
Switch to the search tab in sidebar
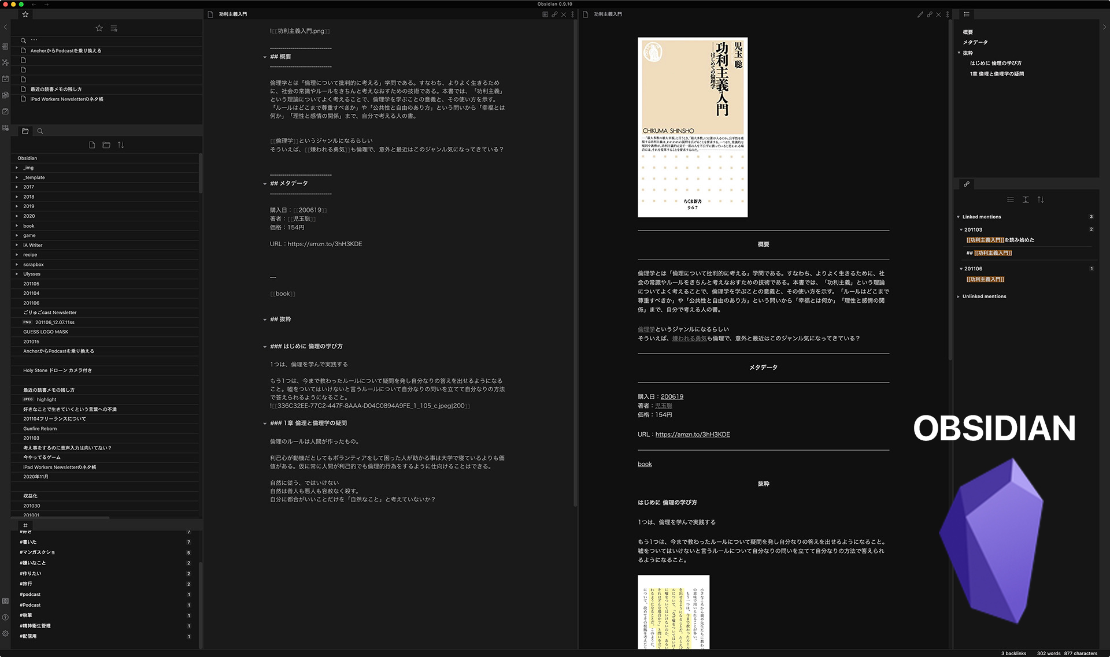pos(40,131)
